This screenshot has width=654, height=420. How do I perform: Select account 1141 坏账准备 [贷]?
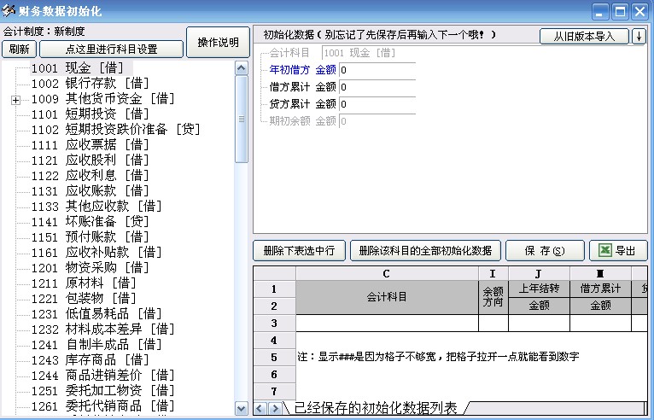(91, 222)
